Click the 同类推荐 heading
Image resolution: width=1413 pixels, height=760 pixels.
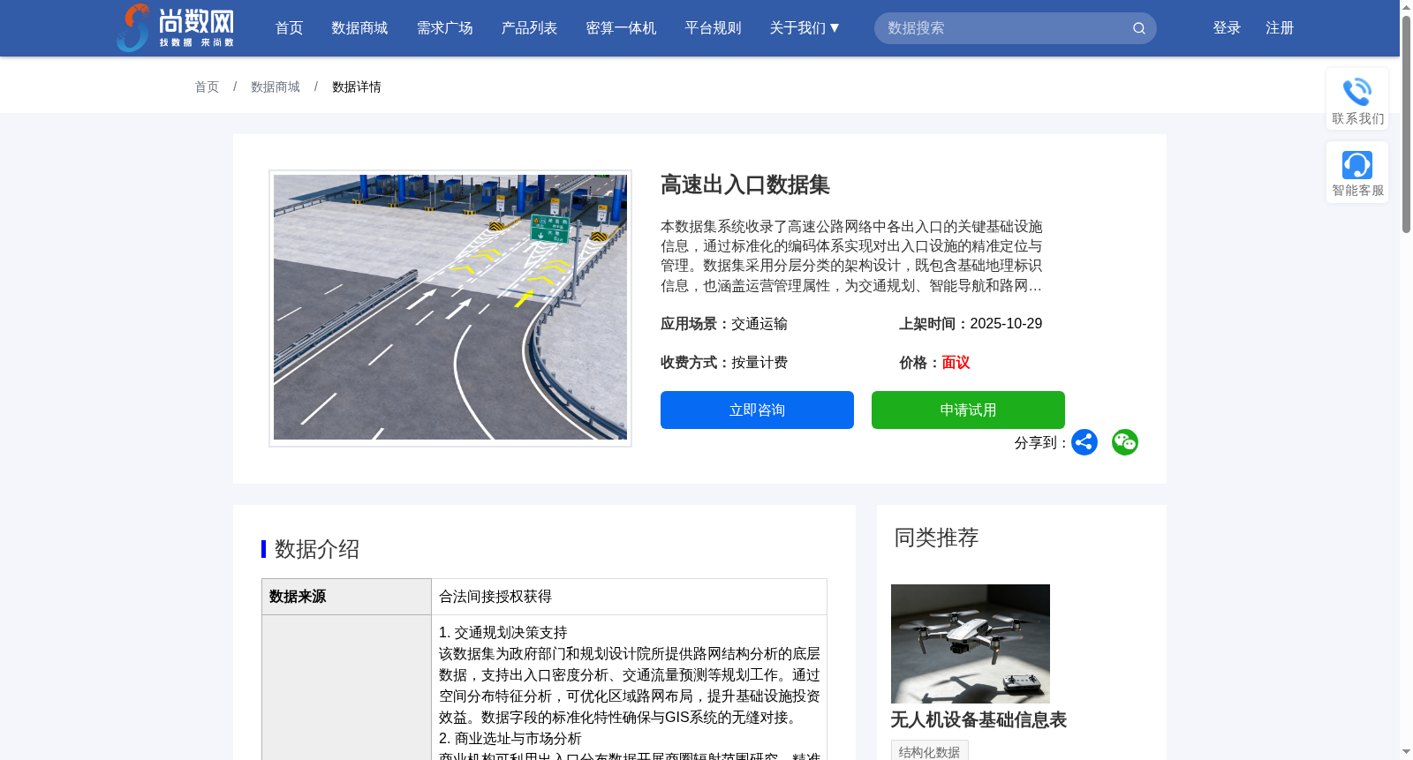pyautogui.click(x=936, y=538)
